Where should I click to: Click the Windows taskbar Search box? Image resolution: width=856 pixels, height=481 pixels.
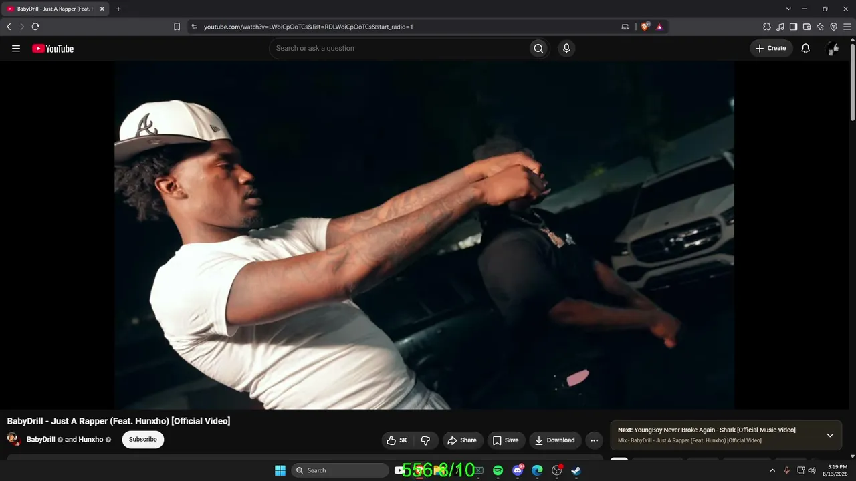click(340, 470)
